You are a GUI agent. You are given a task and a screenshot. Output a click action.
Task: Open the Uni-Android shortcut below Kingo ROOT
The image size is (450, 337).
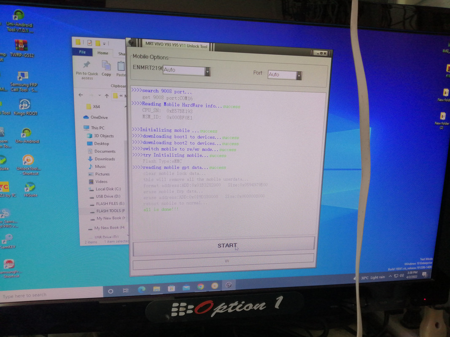[27, 135]
